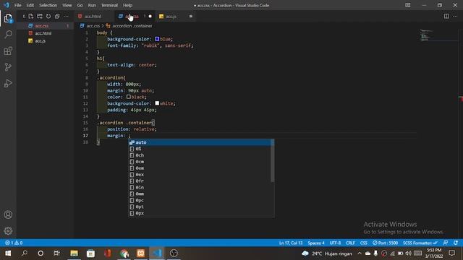Screen dimensions: 463x260
Task: Open Edit menu
Action: (x=30, y=5)
